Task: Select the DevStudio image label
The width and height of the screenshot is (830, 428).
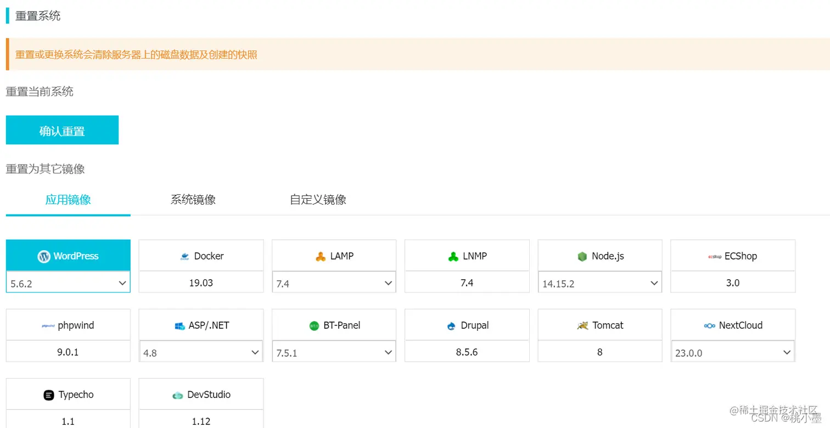Action: click(209, 395)
